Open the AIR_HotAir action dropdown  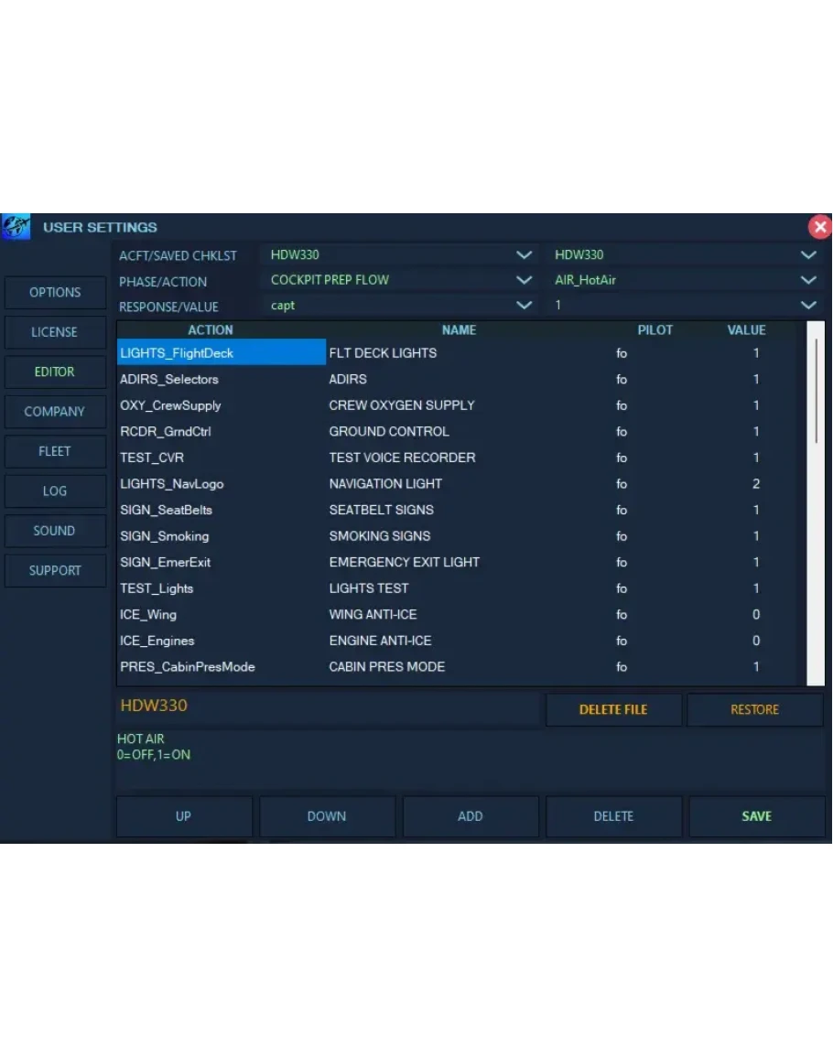[807, 280]
